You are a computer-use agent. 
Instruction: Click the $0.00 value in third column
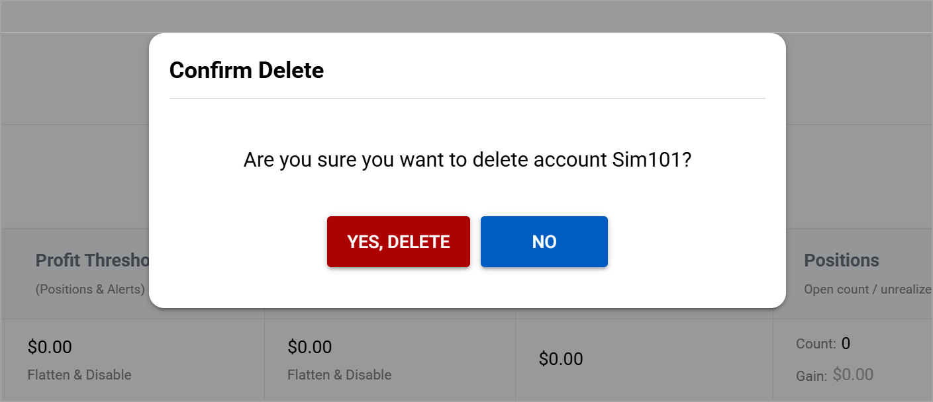click(x=561, y=359)
